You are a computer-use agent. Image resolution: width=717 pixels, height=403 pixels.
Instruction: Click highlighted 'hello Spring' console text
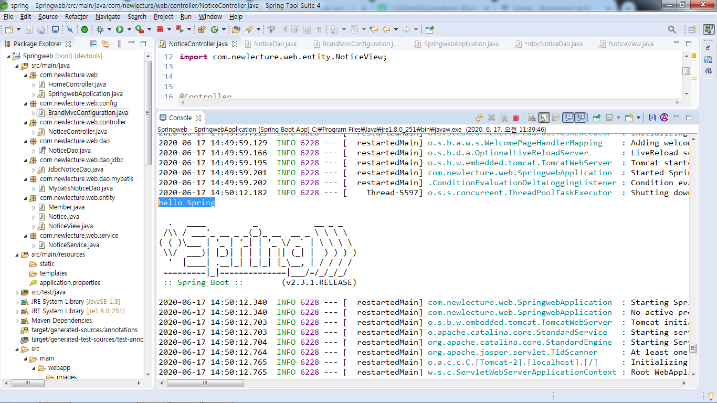[x=187, y=203]
